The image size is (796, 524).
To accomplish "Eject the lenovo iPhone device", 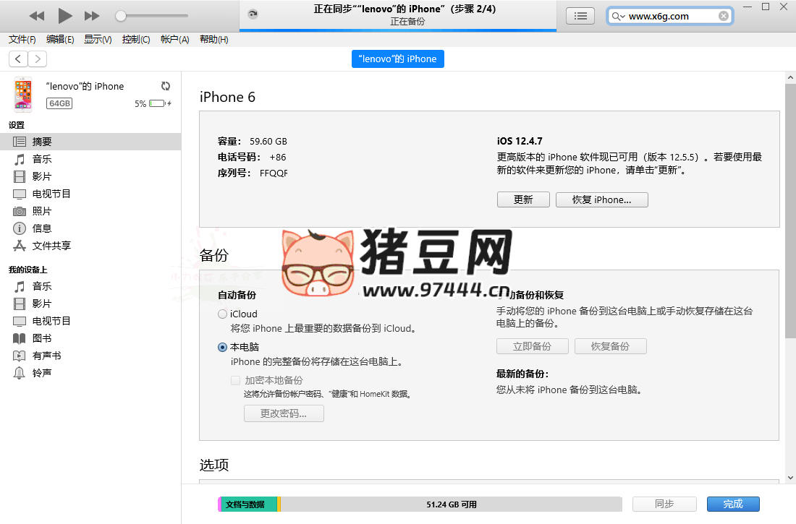I will pyautogui.click(x=166, y=85).
